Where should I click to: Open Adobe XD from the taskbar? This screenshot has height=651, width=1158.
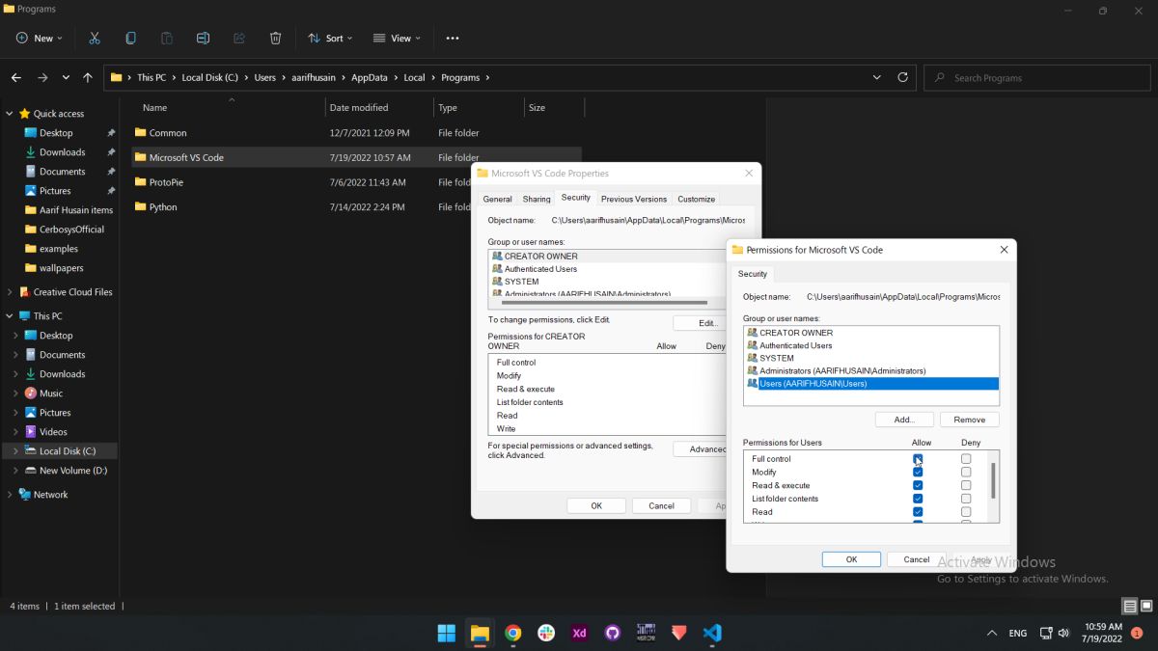coord(579,633)
